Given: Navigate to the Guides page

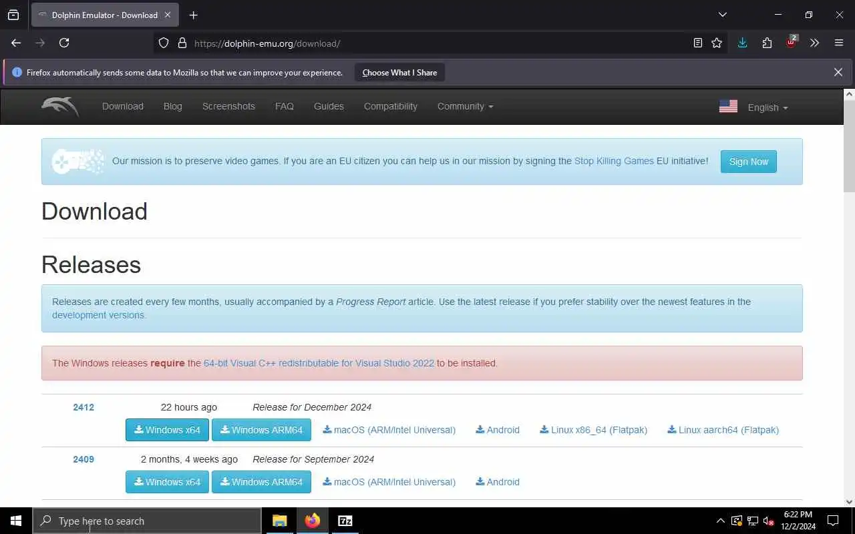Looking at the screenshot, I should [x=329, y=106].
